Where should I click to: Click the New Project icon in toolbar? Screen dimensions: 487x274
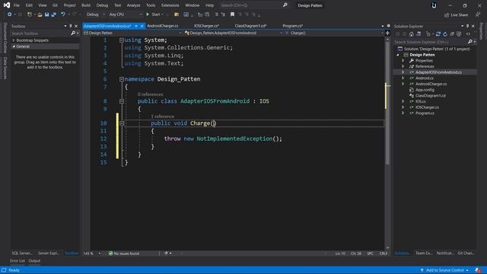29,14
